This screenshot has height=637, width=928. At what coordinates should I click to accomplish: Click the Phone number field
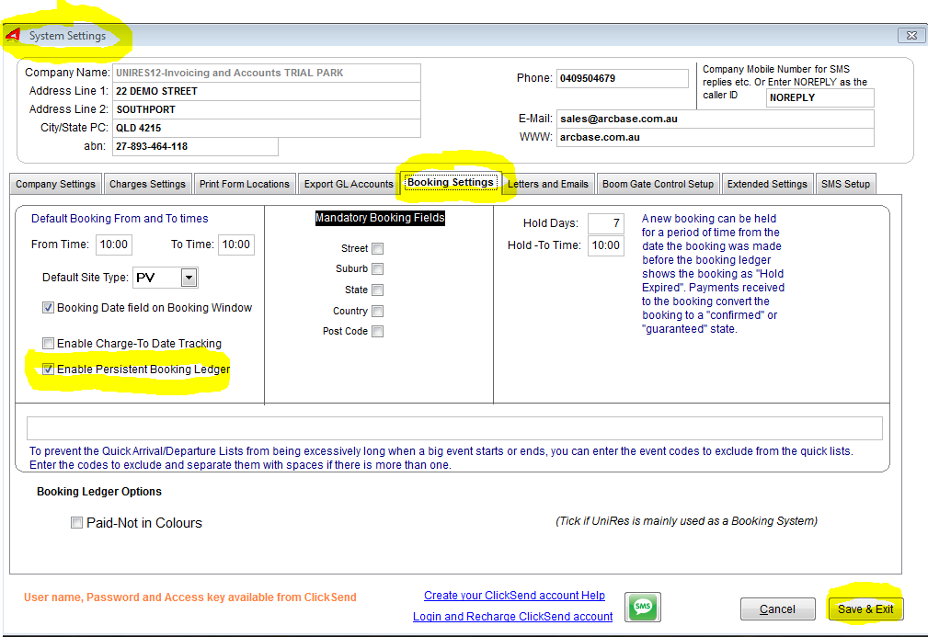[x=623, y=78]
